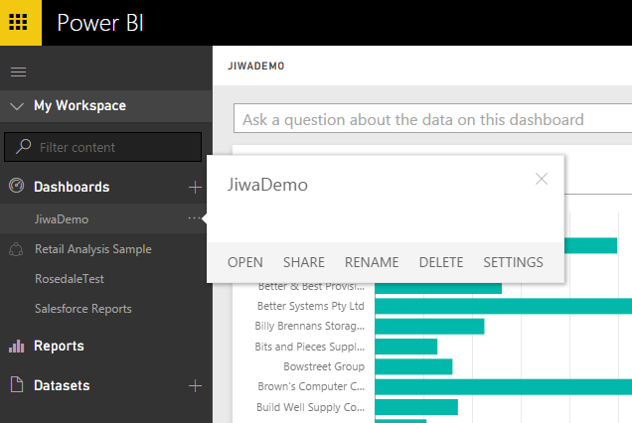Screen dimensions: 632x423
Task: Open the JiwaDemo ellipsis menu
Action: click(194, 217)
